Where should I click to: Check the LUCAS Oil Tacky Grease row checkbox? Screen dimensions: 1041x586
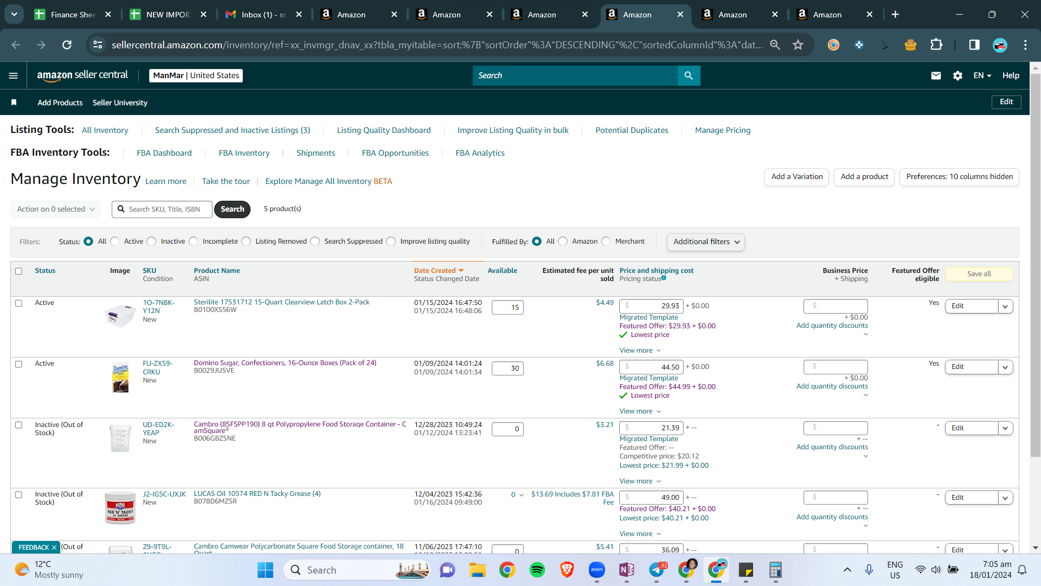click(18, 495)
